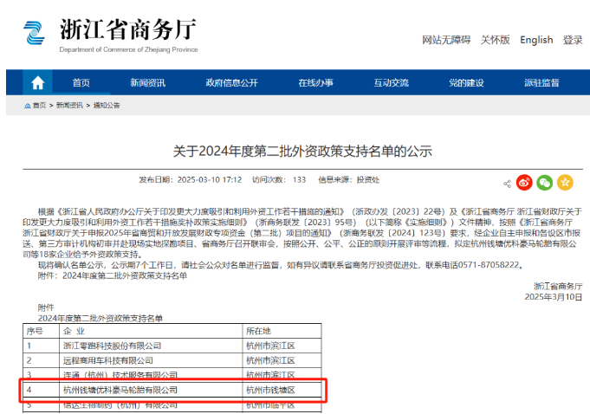Click 新闻资讯 breadcrumb link
Viewport: 590px width, 414px height.
[x=70, y=106]
